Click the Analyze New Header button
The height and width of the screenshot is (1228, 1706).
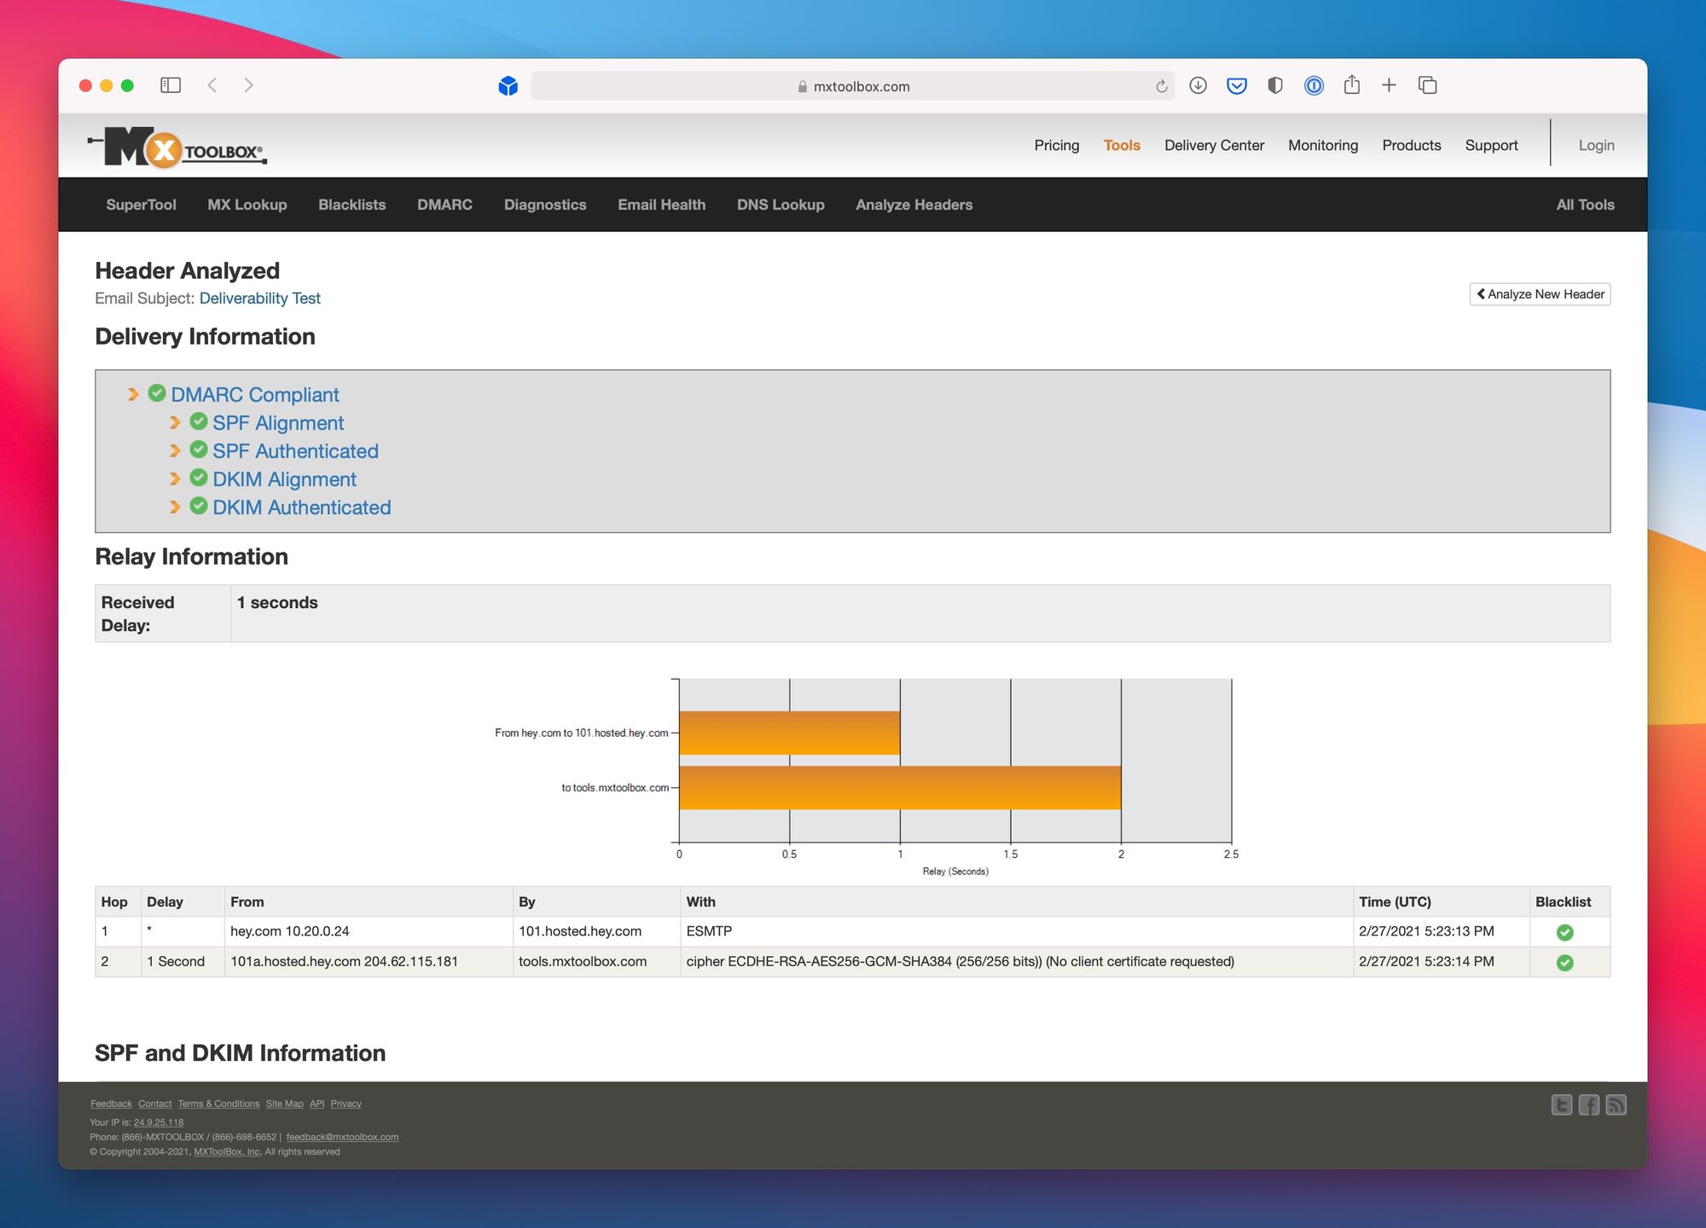(1541, 294)
